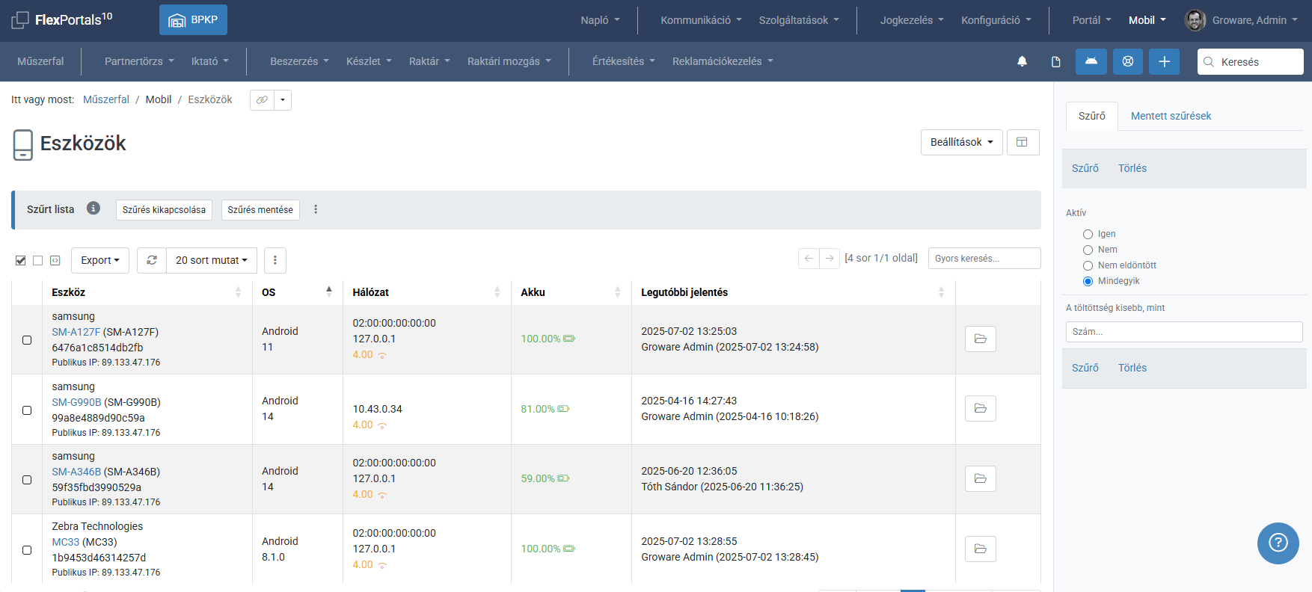This screenshot has width=1312, height=592.
Task: Expand the Konfiguráció menu
Action: tap(996, 20)
